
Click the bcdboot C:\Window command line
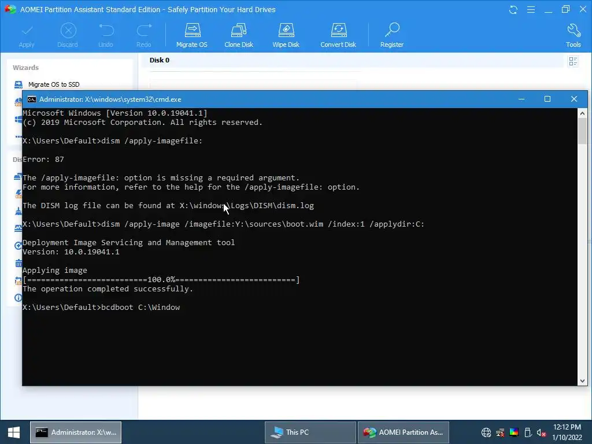tap(101, 308)
